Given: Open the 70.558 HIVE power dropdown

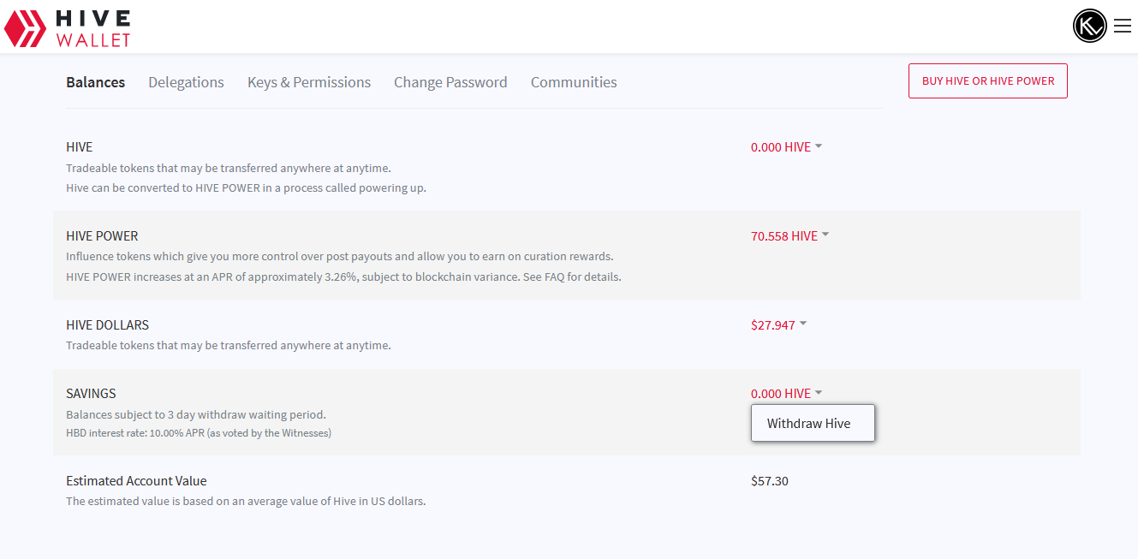Looking at the screenshot, I should click(784, 236).
